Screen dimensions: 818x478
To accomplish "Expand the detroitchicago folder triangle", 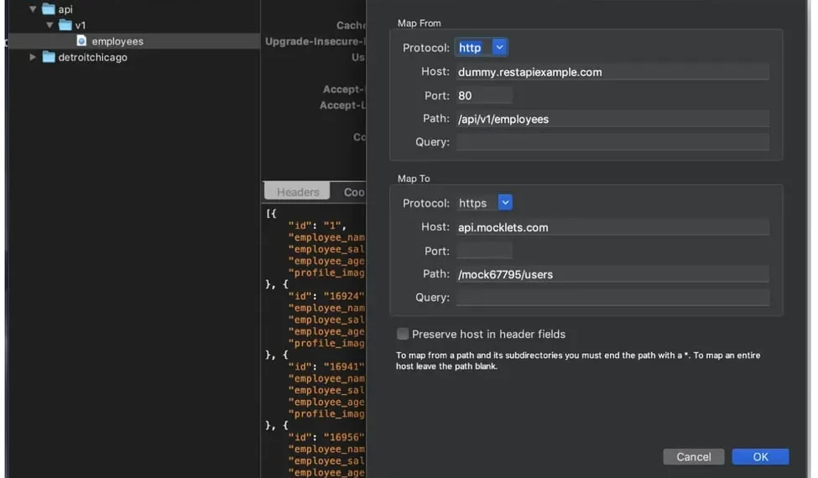I will coord(33,57).
